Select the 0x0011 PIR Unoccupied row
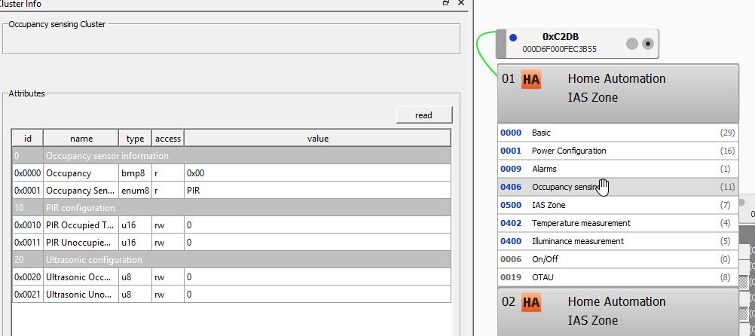The image size is (755, 336). pyautogui.click(x=231, y=242)
